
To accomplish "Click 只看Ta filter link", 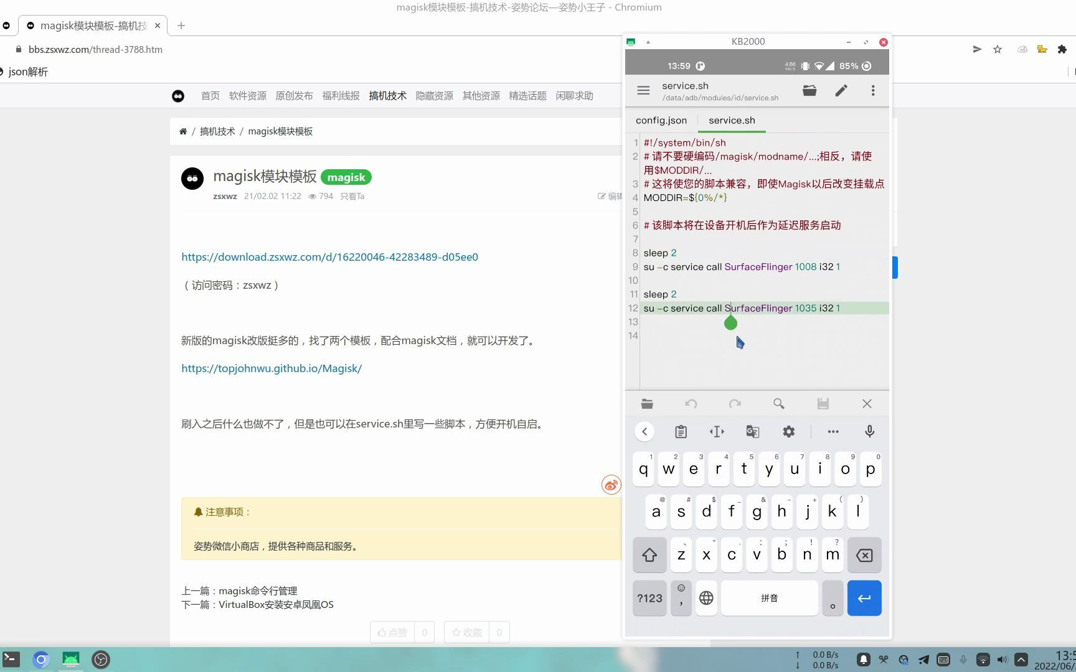I will [352, 196].
